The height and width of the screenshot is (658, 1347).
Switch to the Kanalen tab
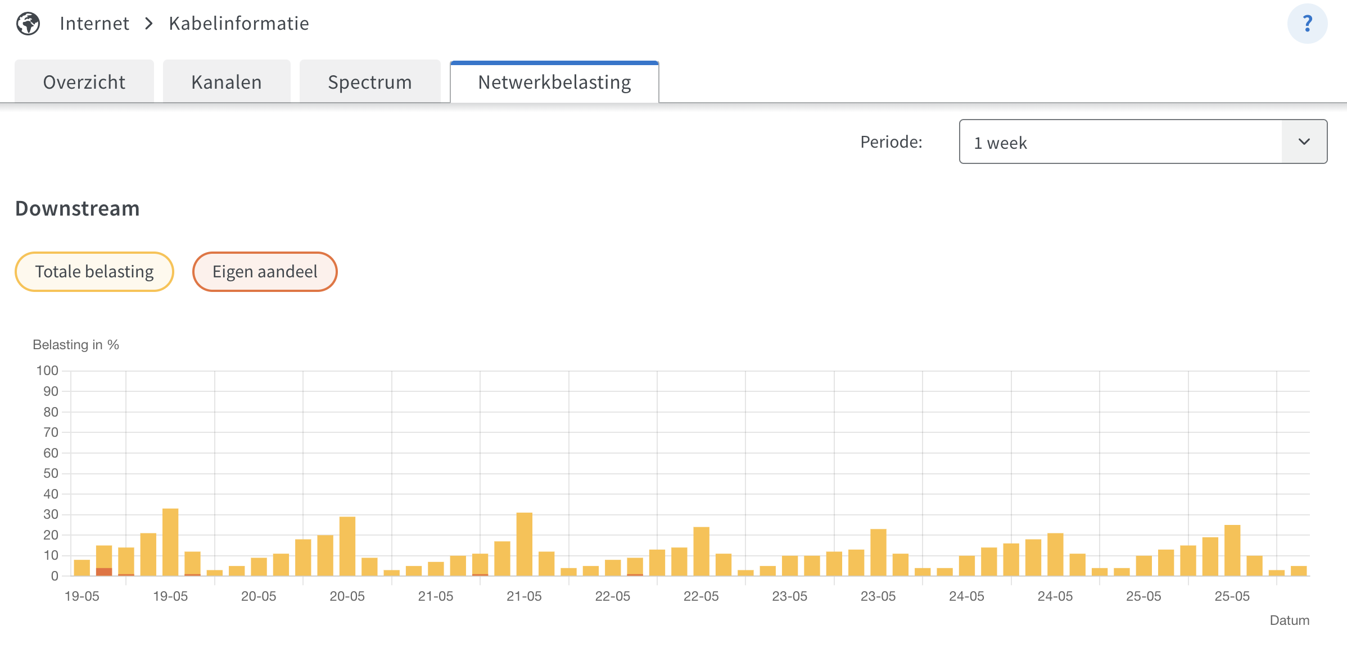point(227,82)
